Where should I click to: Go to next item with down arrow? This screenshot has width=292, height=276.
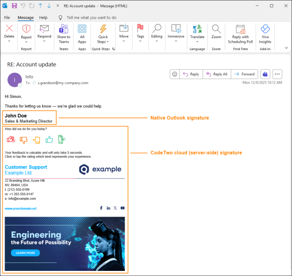click(49, 6)
